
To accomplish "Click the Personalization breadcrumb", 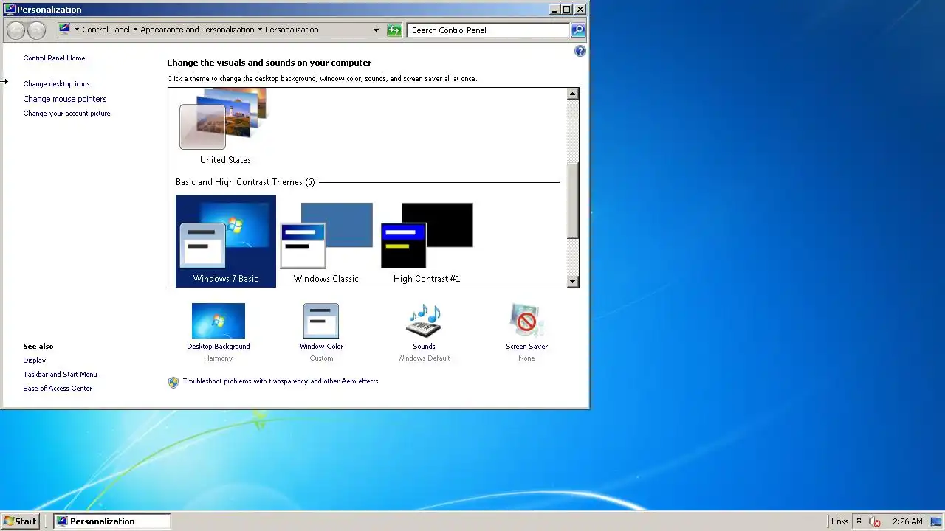I will click(292, 30).
